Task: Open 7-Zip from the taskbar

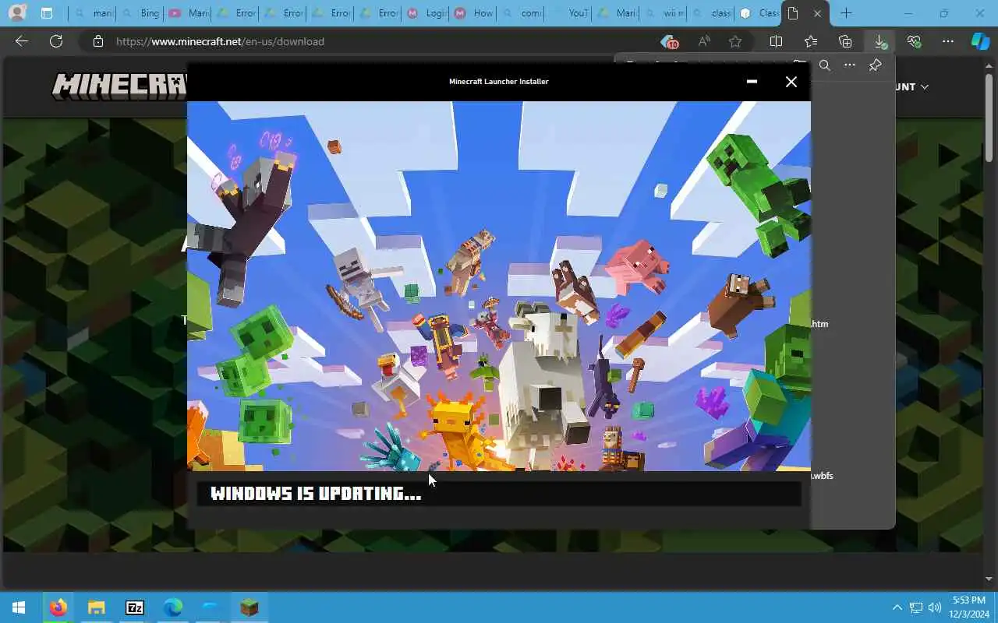Action: 134,607
